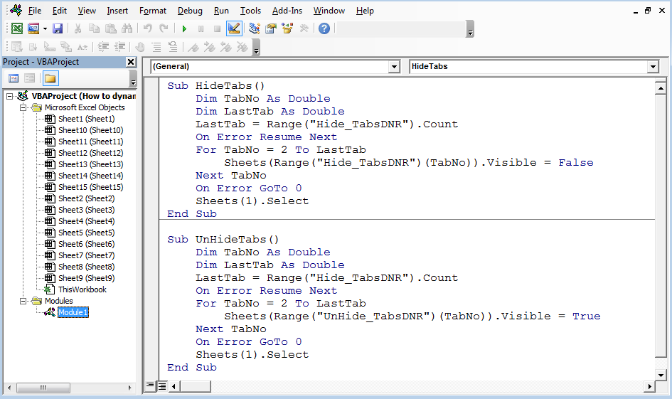Screen dimensions: 672x399
Task: Click the List Properties/Methods icon
Action: tap(17, 47)
